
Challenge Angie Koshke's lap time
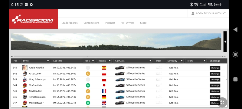[215, 68]
